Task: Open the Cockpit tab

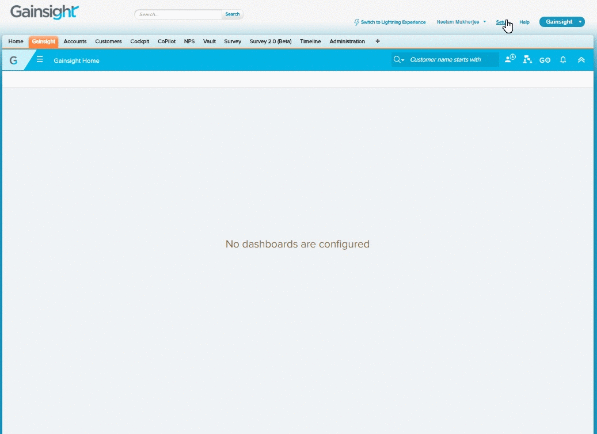Action: click(x=140, y=41)
